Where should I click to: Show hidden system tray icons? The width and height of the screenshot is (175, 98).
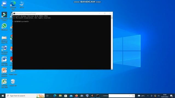[148, 96]
